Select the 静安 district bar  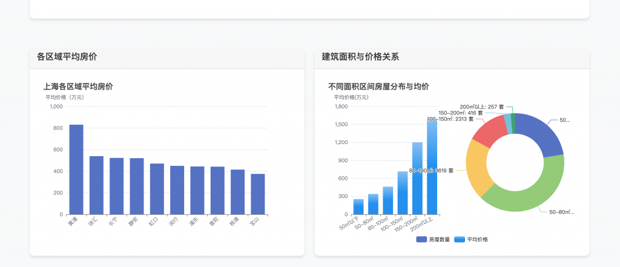[137, 186]
